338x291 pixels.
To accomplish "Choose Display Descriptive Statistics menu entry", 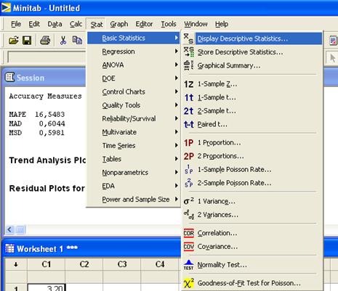I will tap(253, 38).
